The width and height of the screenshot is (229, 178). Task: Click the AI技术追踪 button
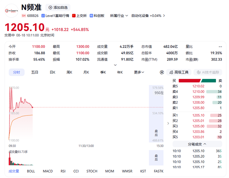(208, 72)
